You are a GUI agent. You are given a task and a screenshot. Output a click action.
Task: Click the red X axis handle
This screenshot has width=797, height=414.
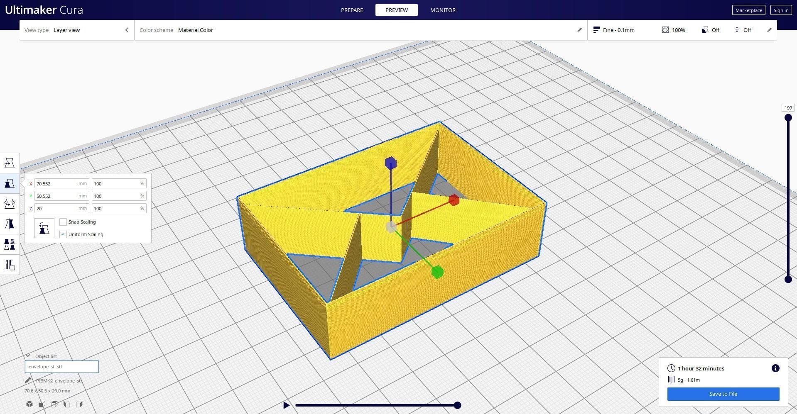point(454,200)
